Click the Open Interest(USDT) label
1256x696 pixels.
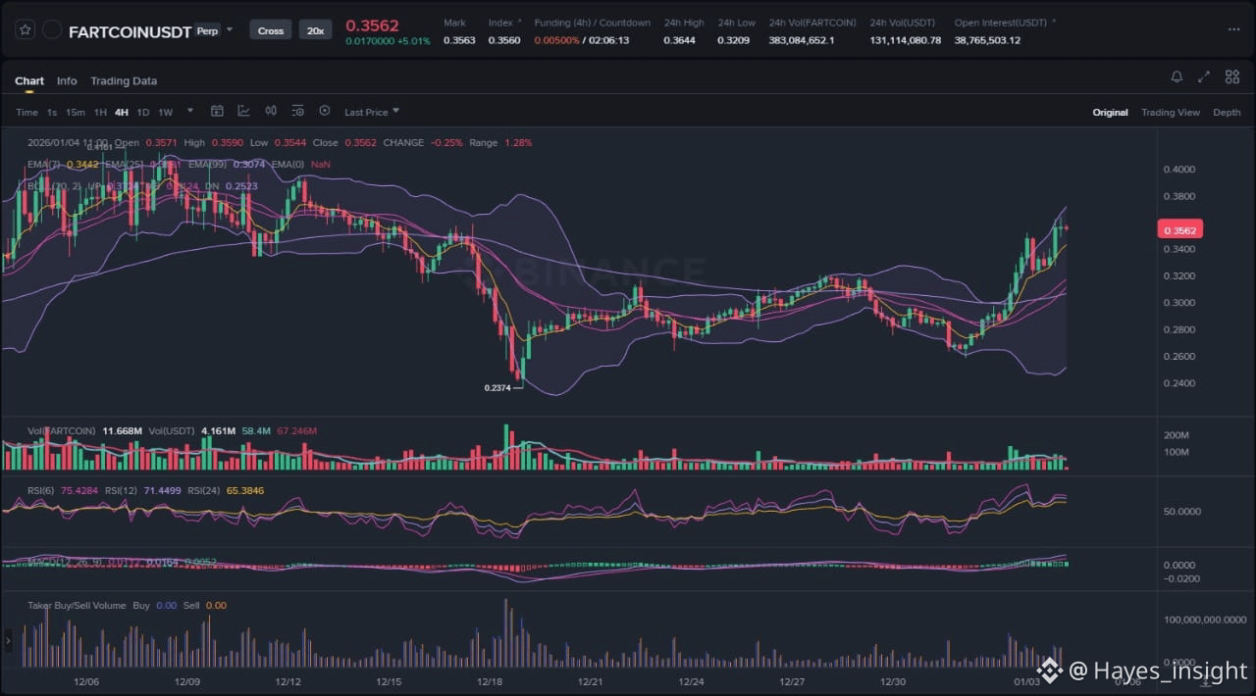coord(1001,22)
